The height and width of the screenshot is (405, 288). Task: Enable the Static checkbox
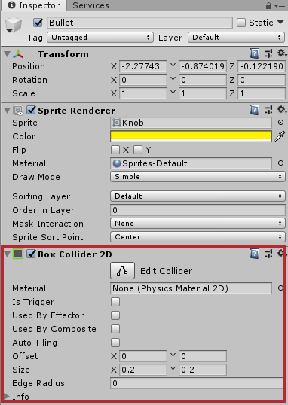tap(241, 23)
